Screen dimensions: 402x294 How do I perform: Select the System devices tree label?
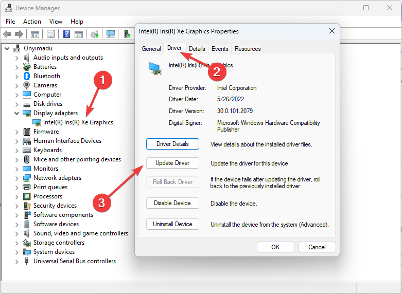coord(54,252)
